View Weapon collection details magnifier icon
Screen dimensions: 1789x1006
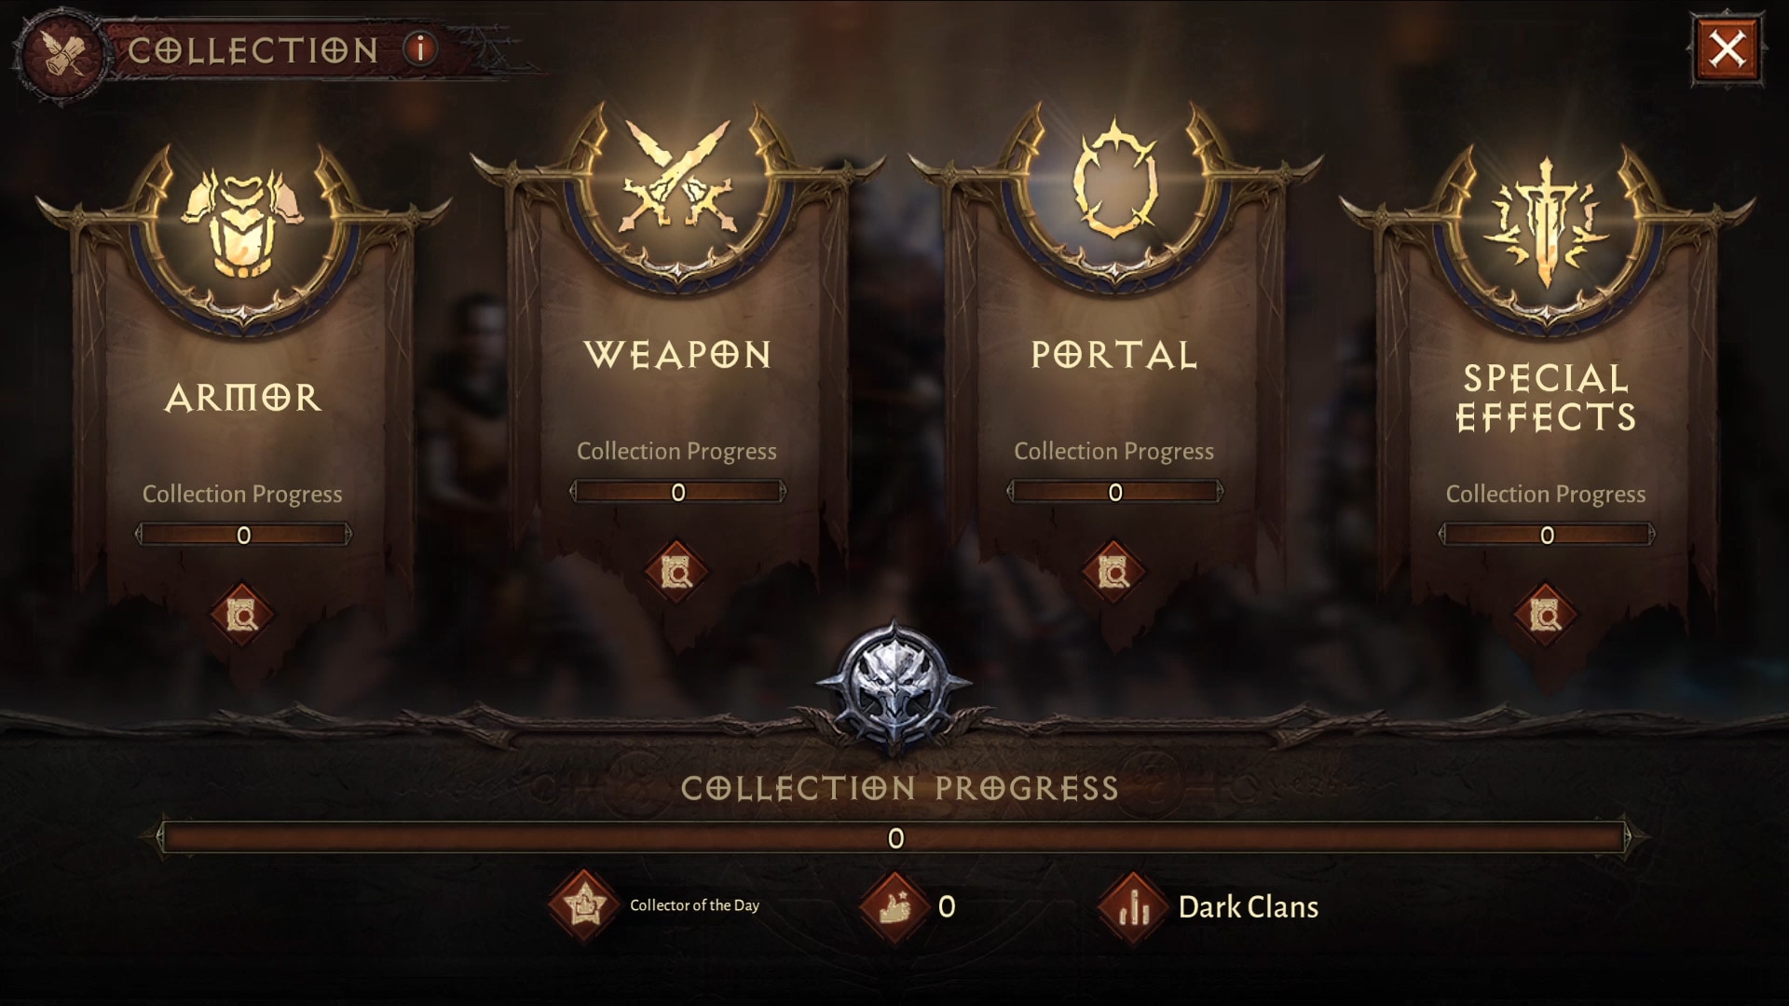click(x=677, y=572)
